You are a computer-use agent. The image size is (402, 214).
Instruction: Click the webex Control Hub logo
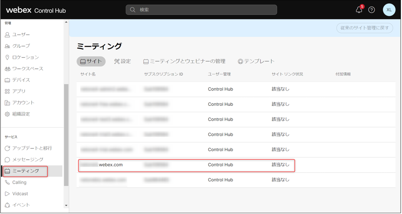point(36,10)
